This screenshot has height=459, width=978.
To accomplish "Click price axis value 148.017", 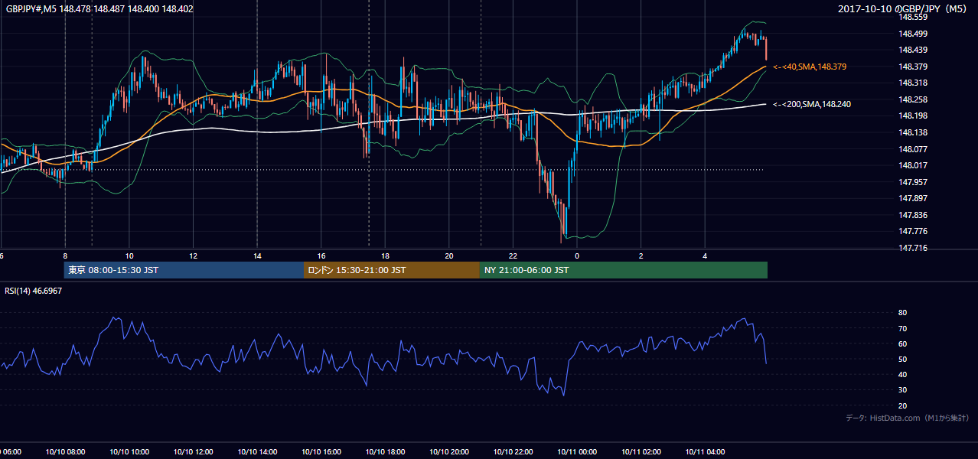I will coord(913,165).
